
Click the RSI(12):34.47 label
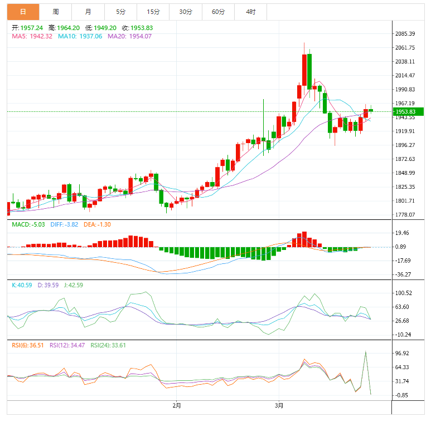click(x=67, y=345)
